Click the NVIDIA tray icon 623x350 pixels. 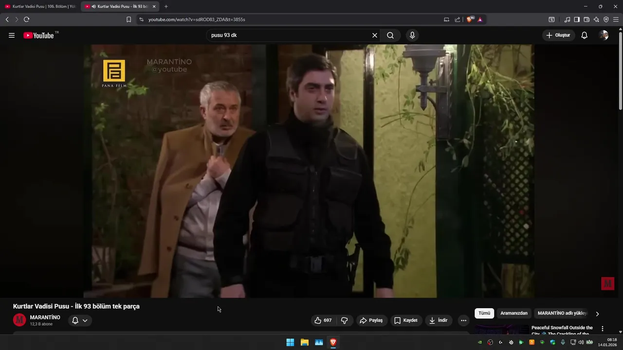point(480,342)
